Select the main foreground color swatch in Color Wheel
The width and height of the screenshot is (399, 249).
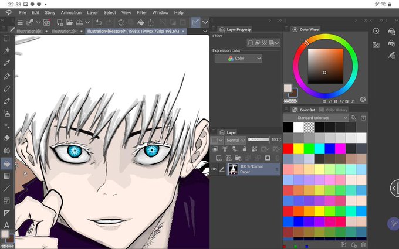tap(288, 88)
